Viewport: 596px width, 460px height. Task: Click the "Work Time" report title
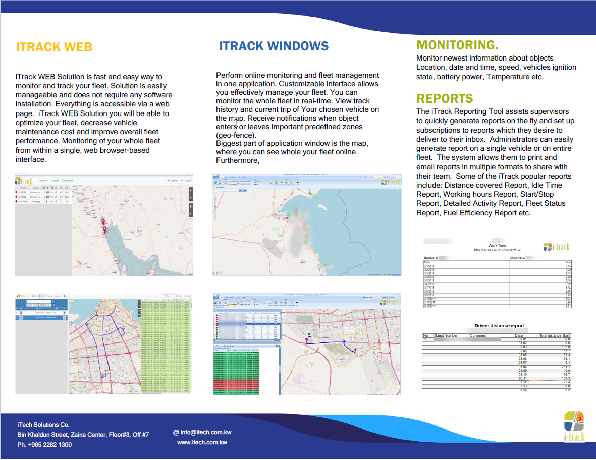497,246
